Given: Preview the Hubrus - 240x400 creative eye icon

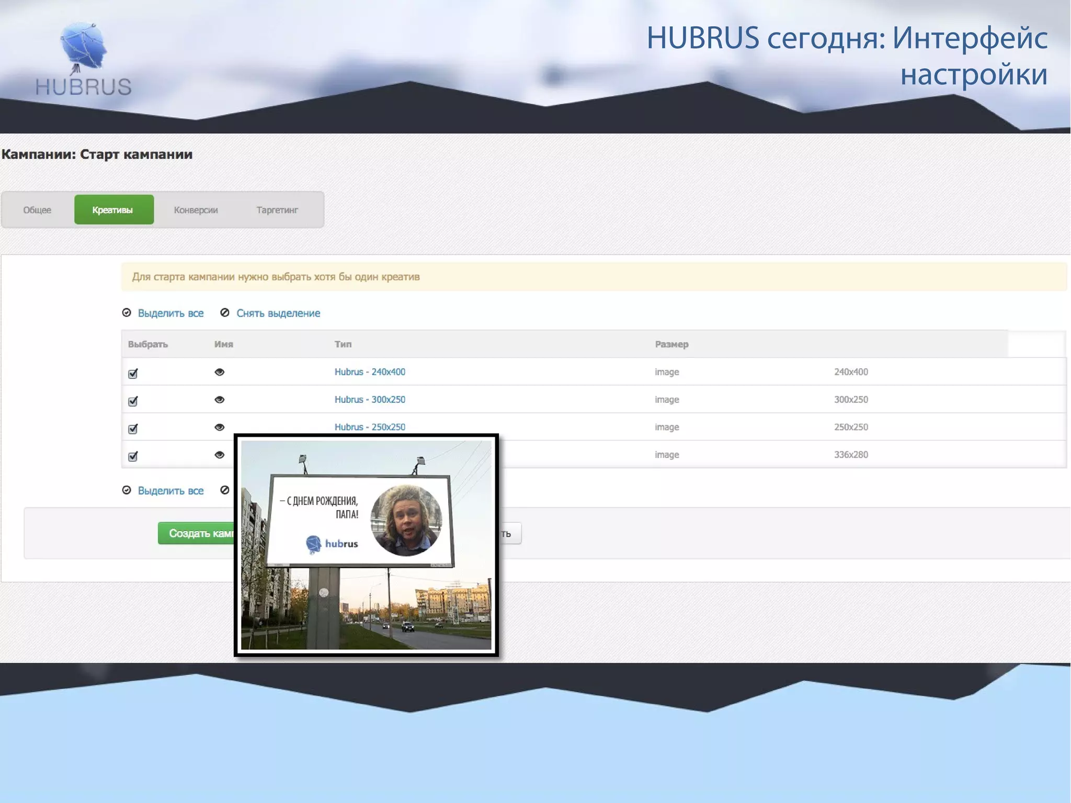Looking at the screenshot, I should [220, 372].
